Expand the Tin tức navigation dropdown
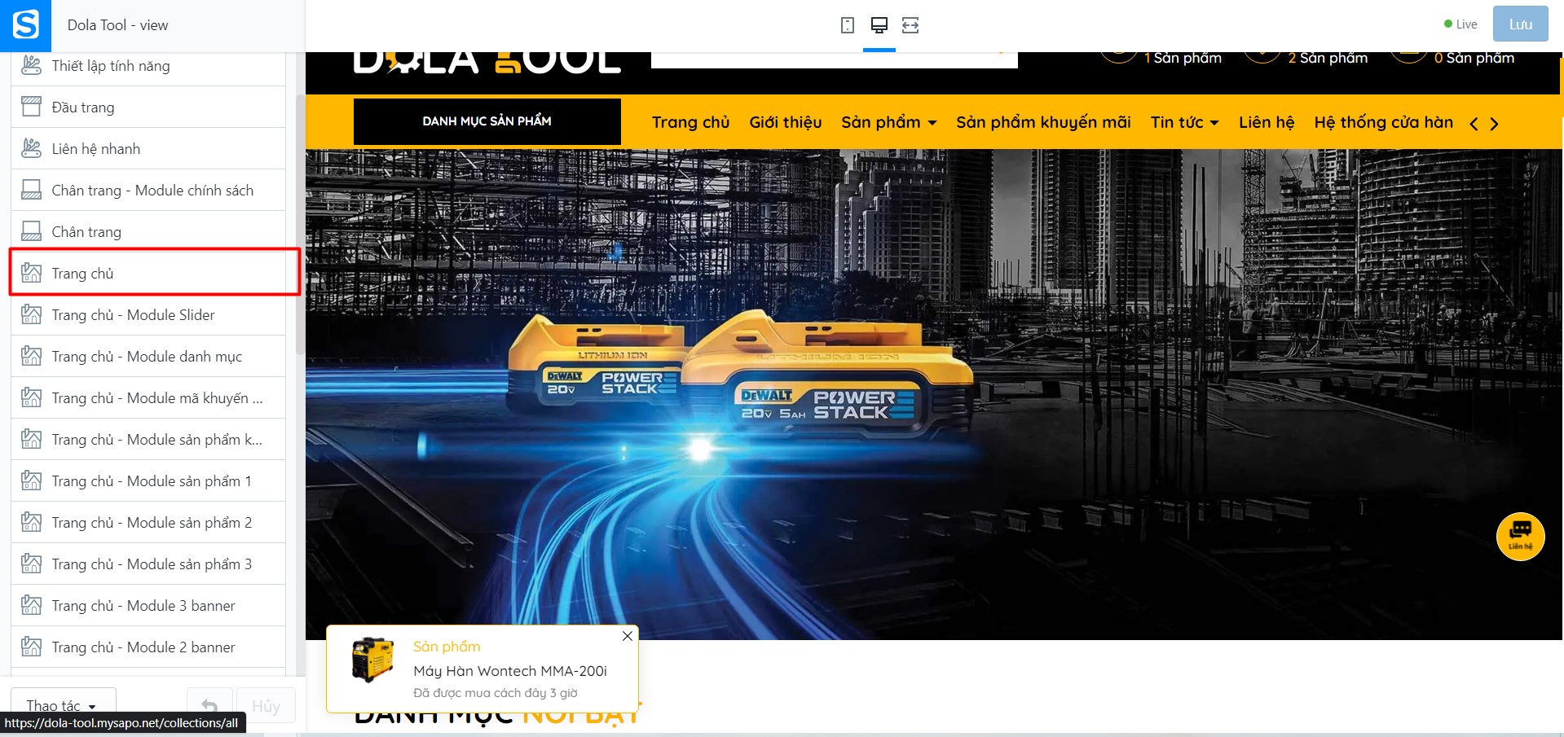 pos(1185,122)
